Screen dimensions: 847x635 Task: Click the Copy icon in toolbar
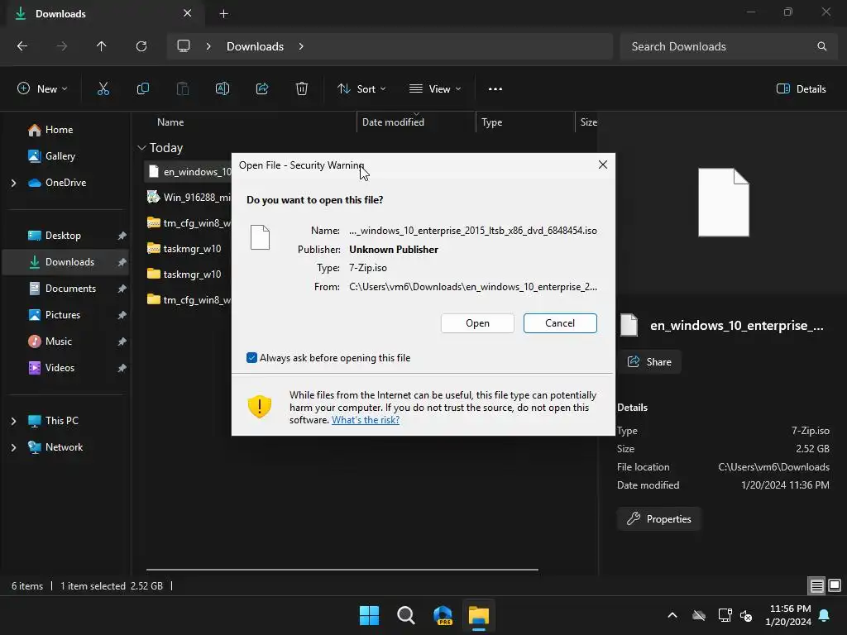click(x=142, y=89)
